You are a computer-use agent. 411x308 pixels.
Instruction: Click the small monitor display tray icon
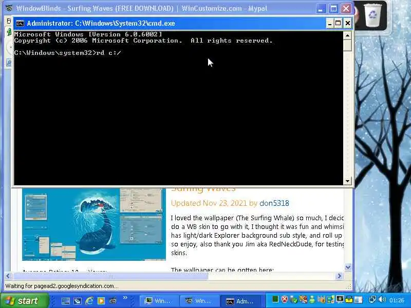pos(340,299)
